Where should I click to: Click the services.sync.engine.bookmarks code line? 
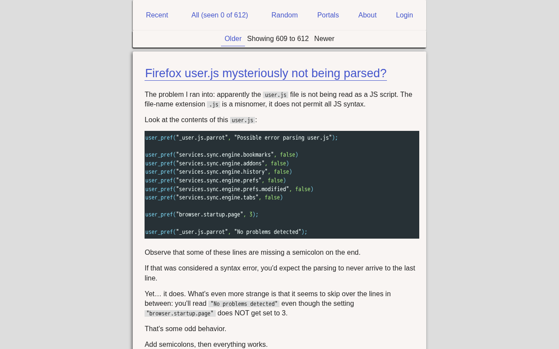(x=221, y=155)
